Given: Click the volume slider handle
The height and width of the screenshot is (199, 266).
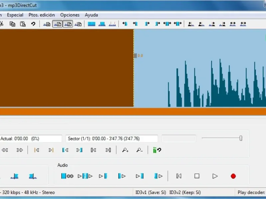Looking at the screenshot, I should pos(241,138).
